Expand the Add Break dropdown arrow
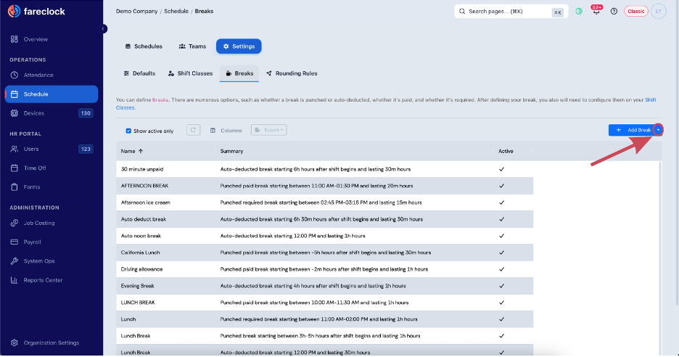Screen dimensions: 679x357 coord(658,130)
